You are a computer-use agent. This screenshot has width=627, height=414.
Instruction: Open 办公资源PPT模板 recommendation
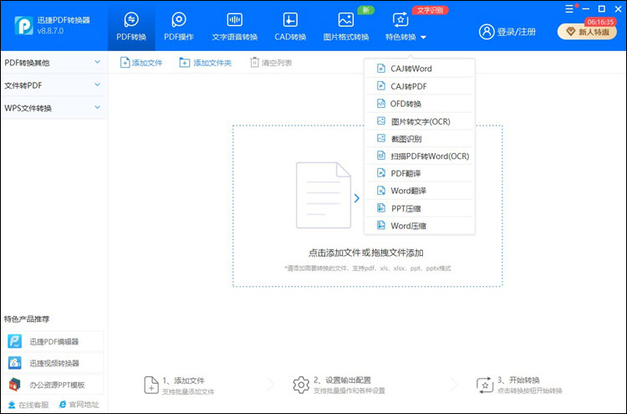coord(54,385)
